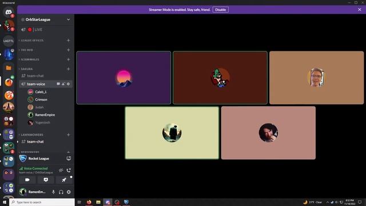Expand the Lawnmowers category
366x206 pixels.
(32, 135)
